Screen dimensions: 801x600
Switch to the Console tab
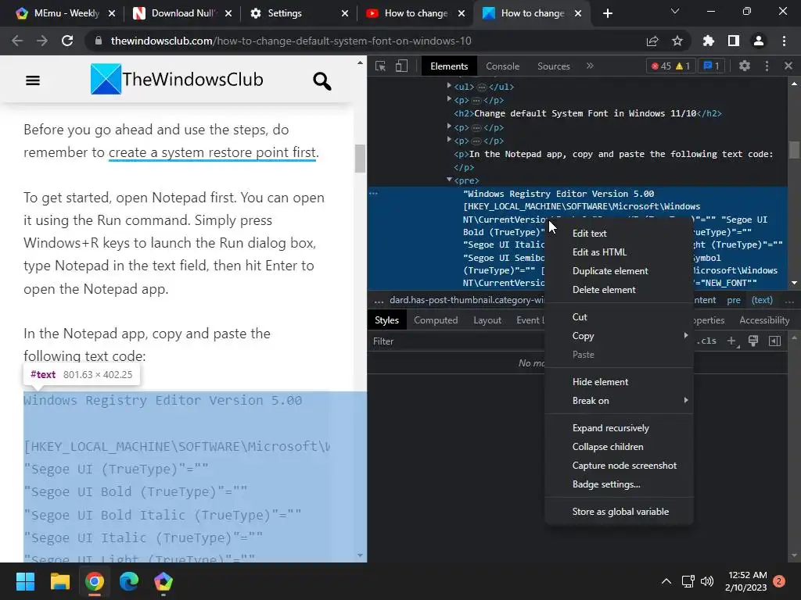(x=502, y=66)
